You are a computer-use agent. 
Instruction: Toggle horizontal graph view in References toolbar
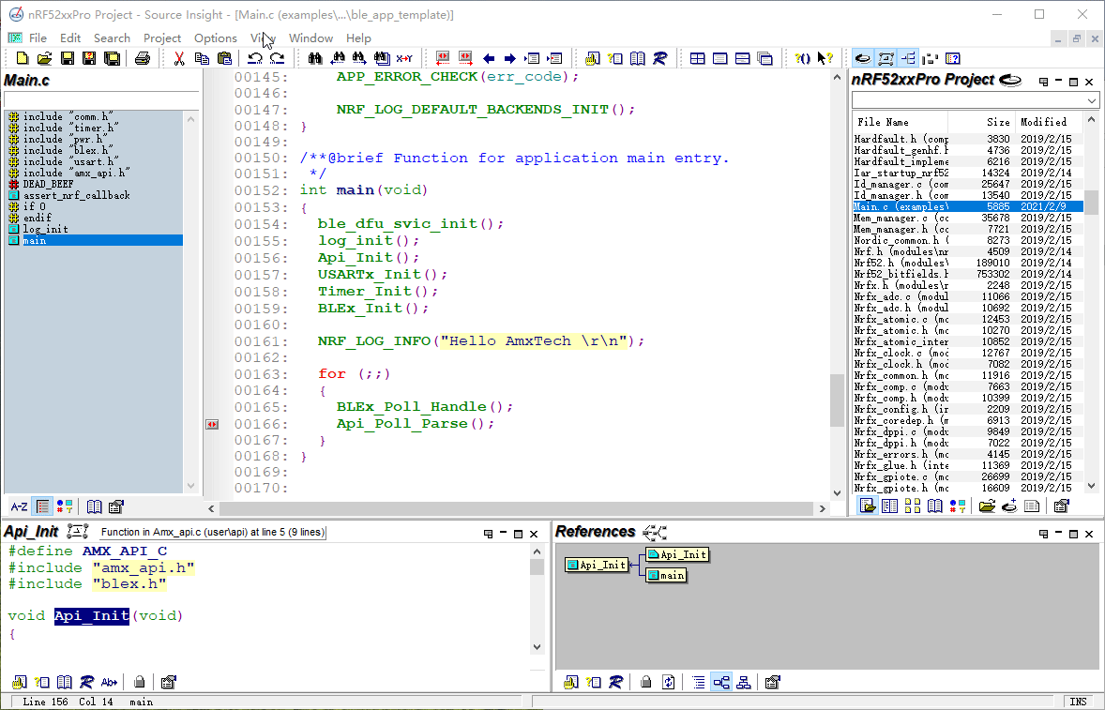click(721, 682)
